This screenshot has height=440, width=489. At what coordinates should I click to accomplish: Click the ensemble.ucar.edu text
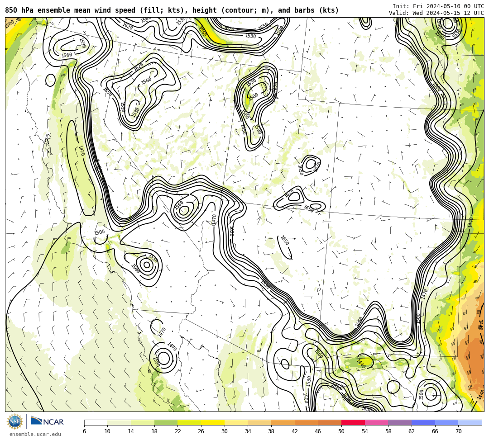[35, 434]
